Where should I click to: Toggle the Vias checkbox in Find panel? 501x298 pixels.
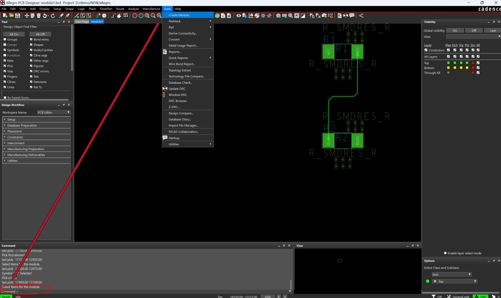[x=5, y=71]
